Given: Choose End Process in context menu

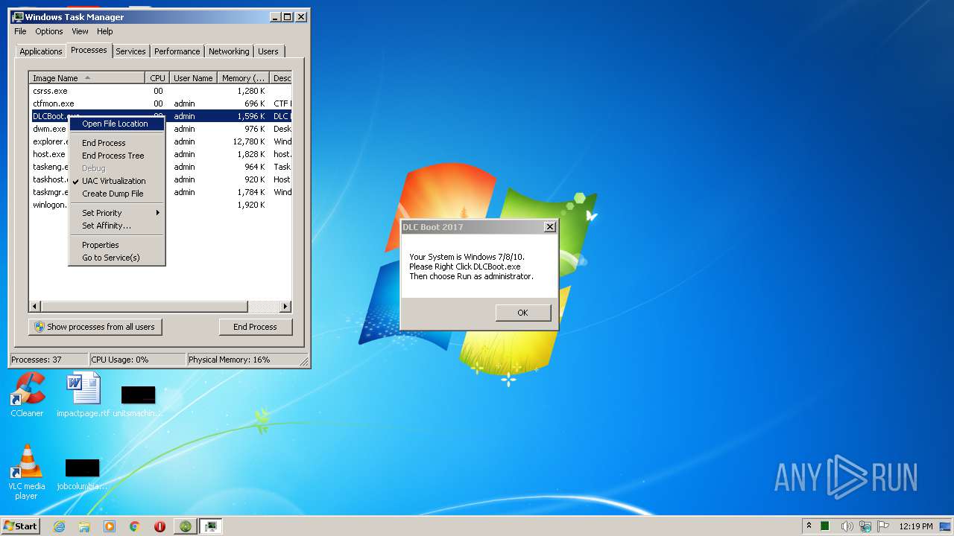Looking at the screenshot, I should 117,143.
